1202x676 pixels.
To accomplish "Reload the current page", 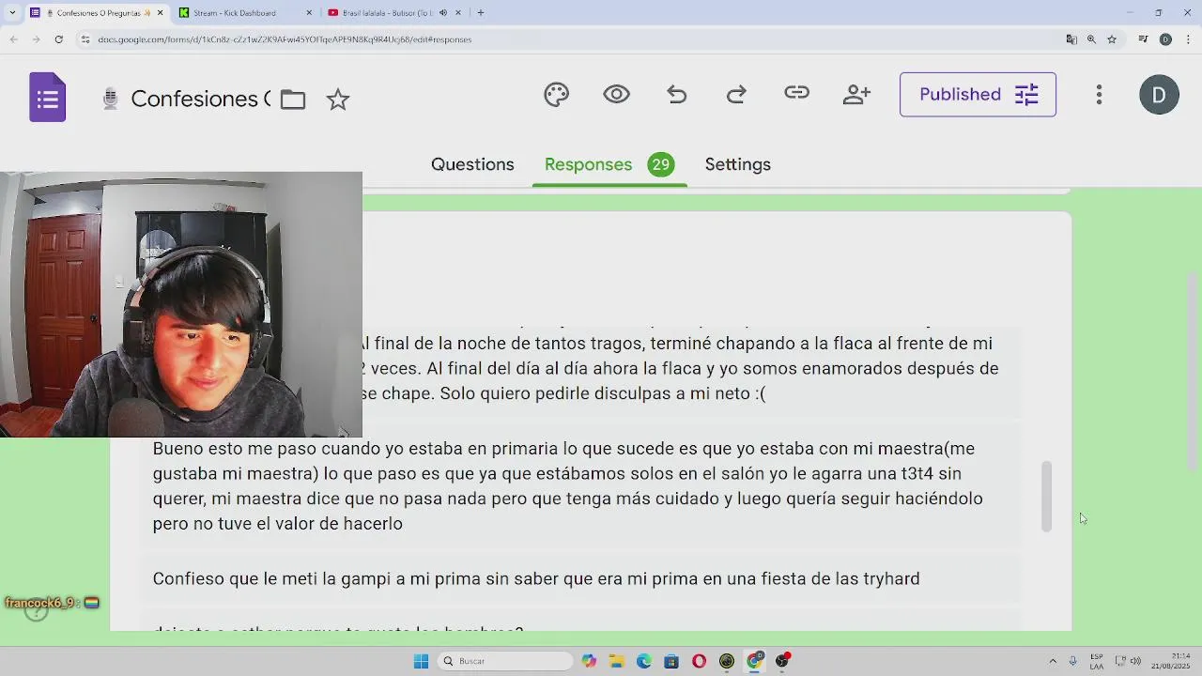I will (x=58, y=39).
